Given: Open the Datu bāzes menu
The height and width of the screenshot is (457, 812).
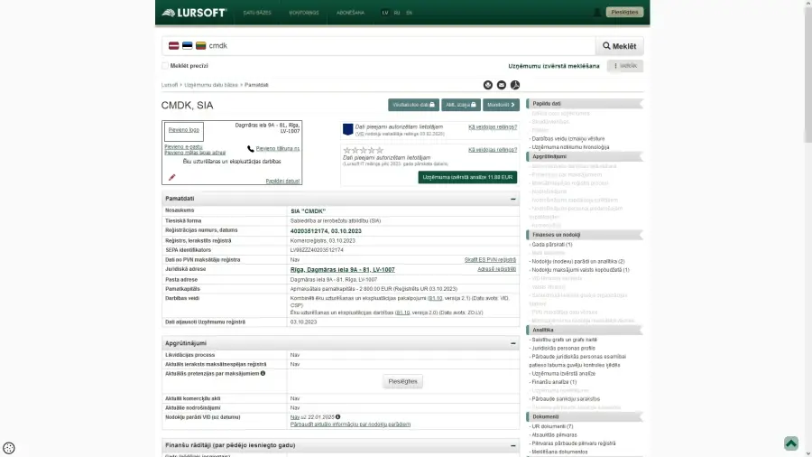Looking at the screenshot, I should (x=257, y=13).
